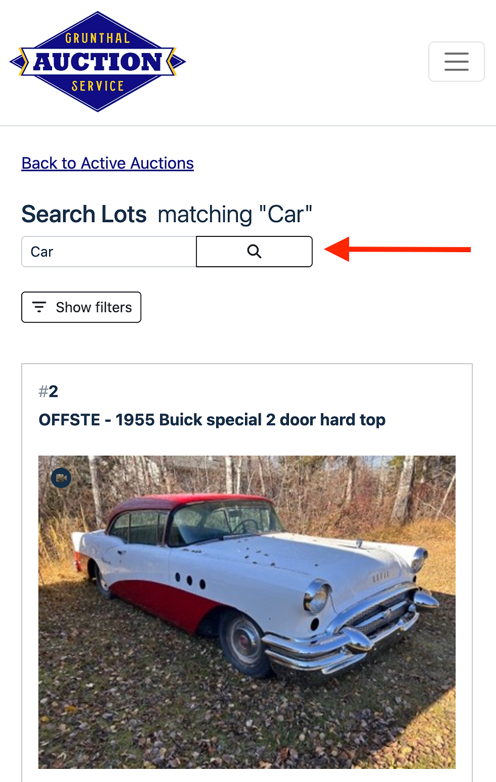The width and height of the screenshot is (496, 782).
Task: Click the magnifying glass search icon
Action: click(254, 252)
